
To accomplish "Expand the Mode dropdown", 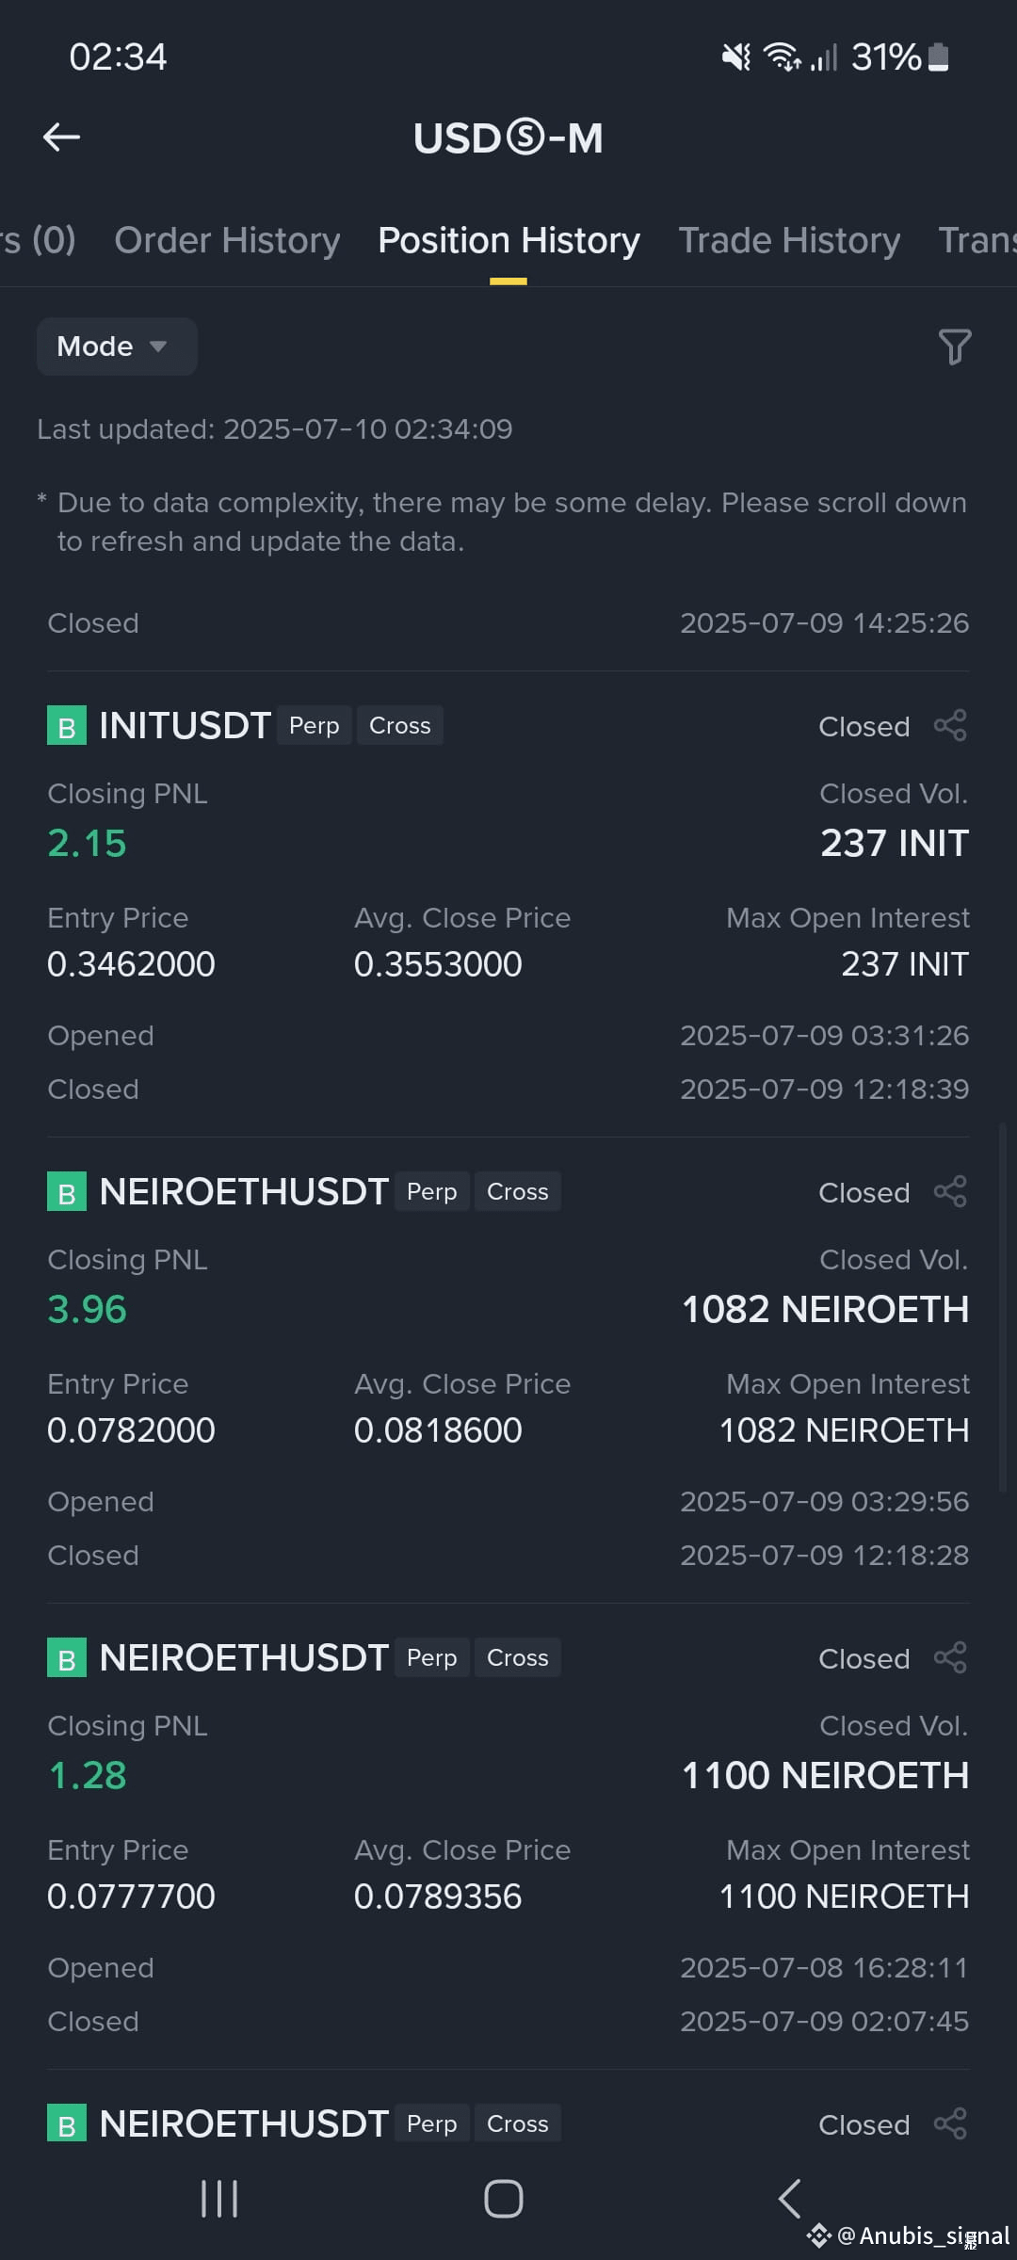I will coord(117,347).
